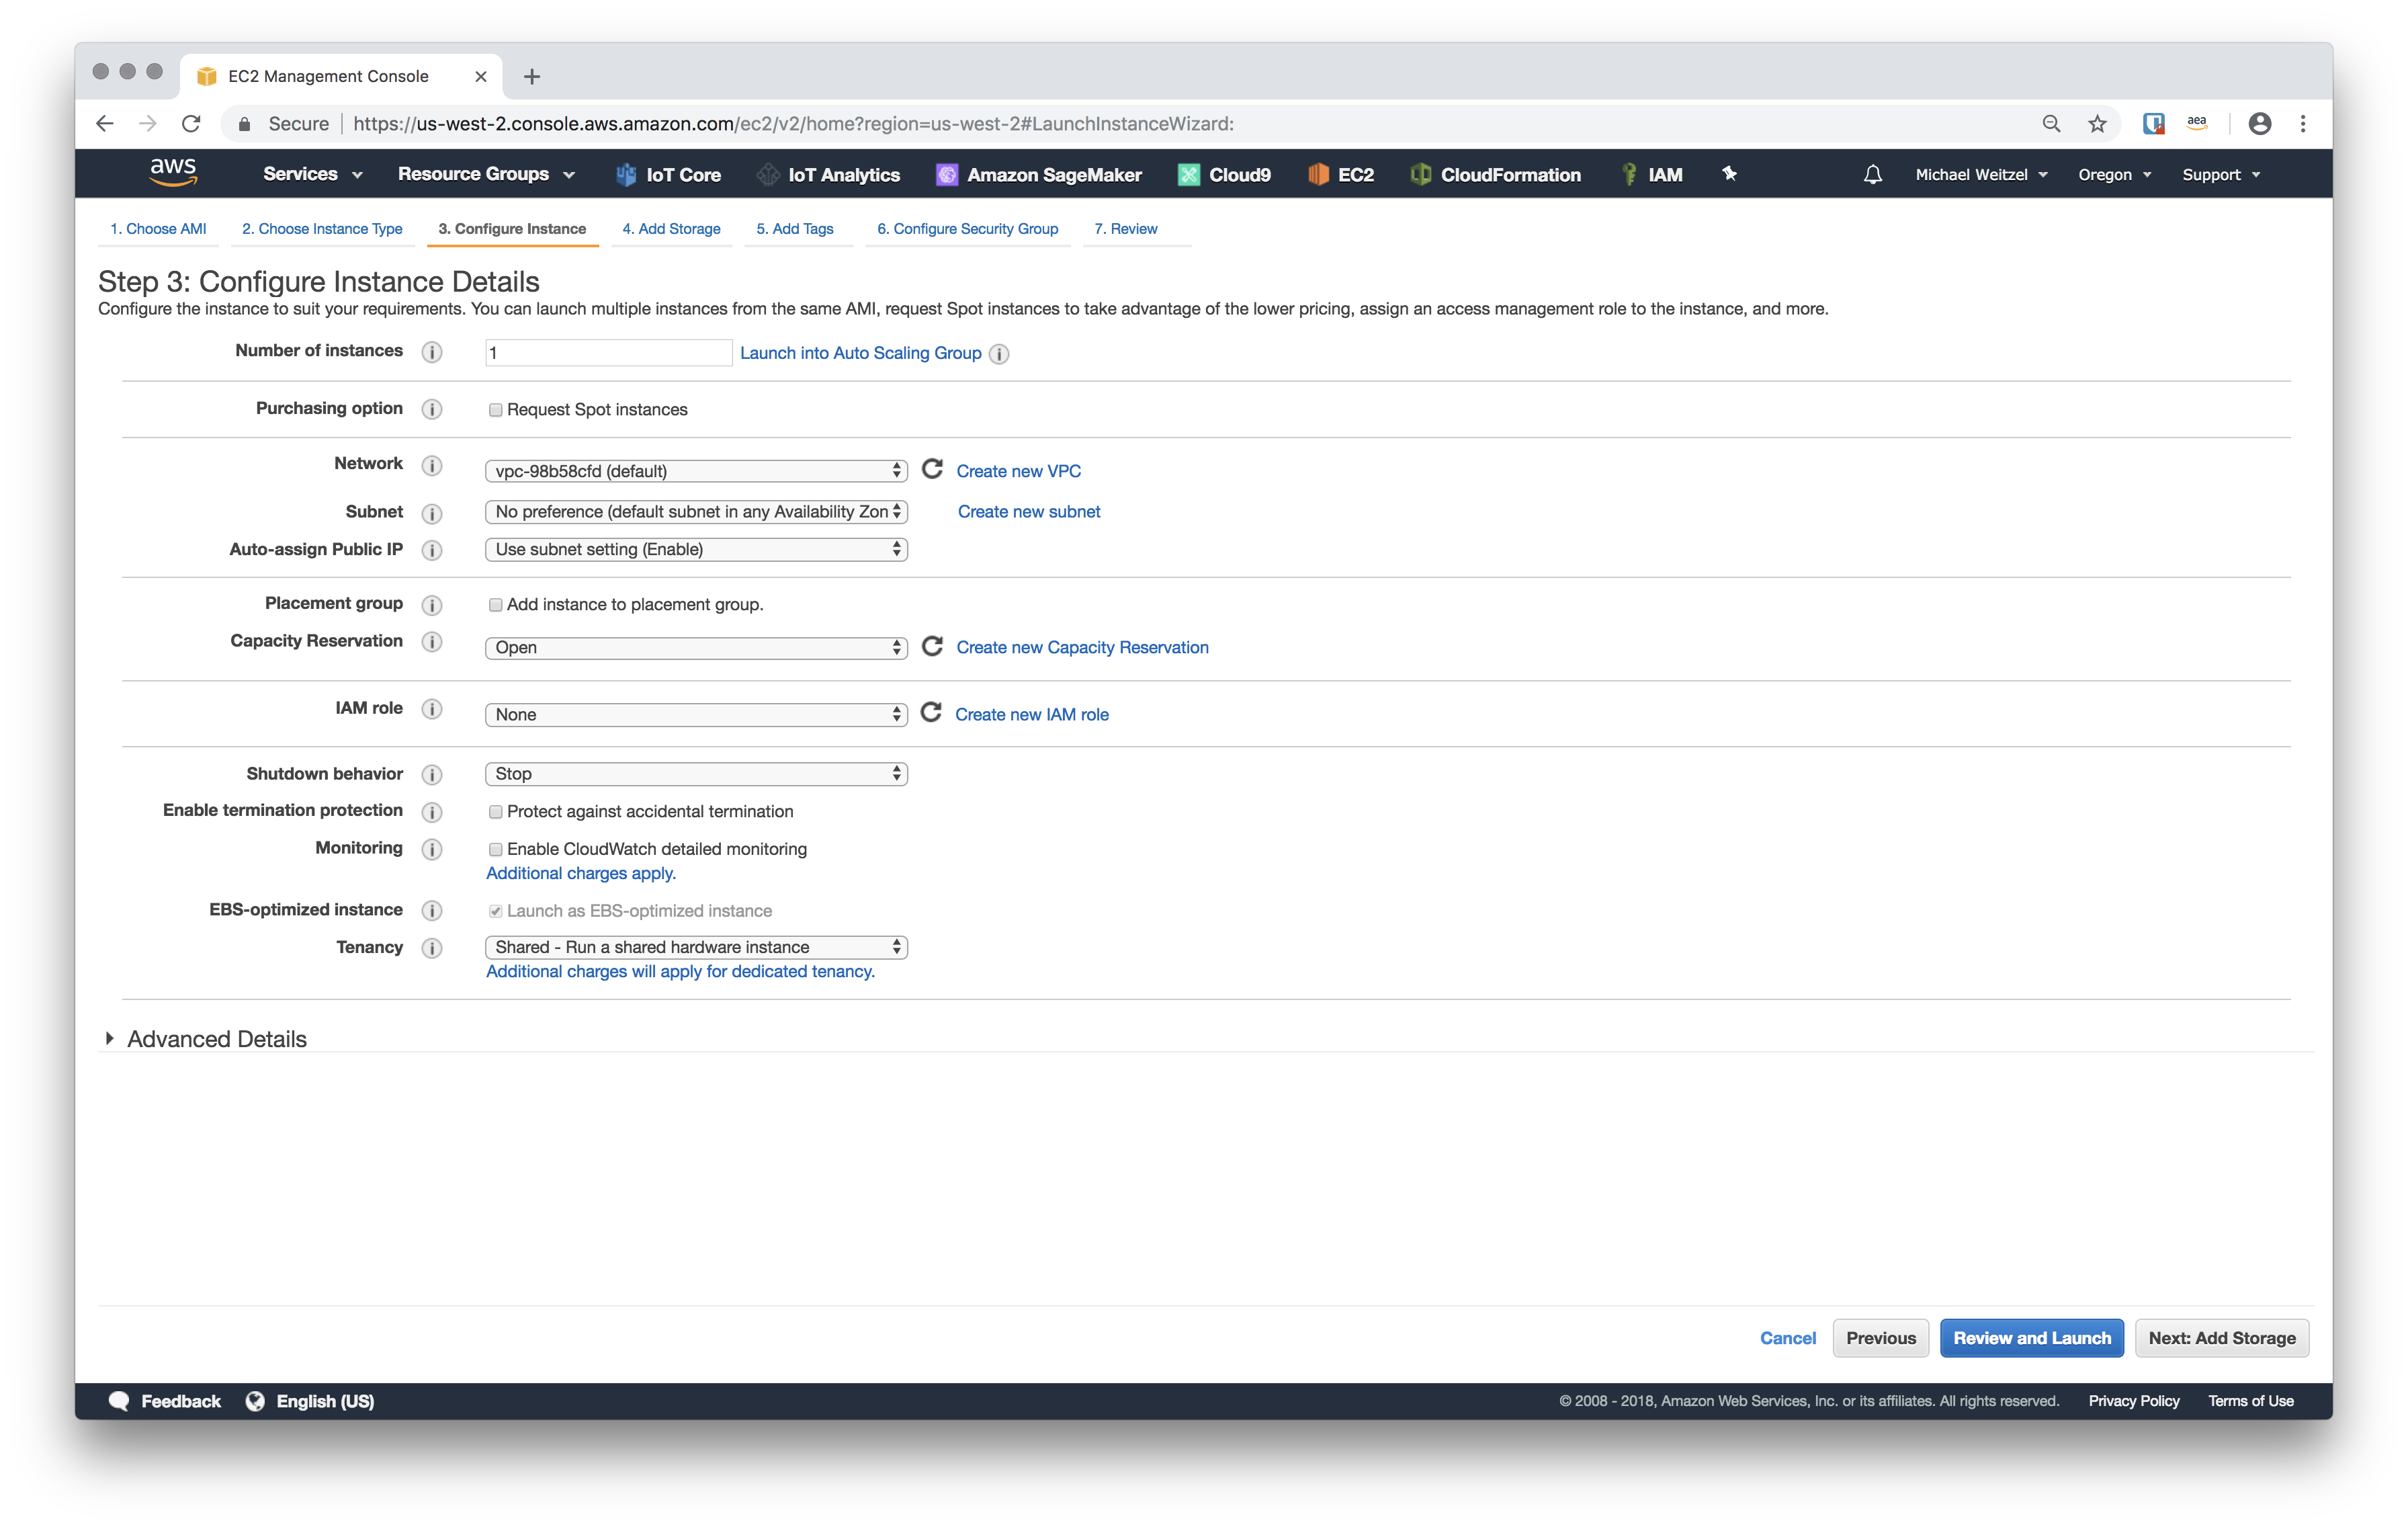Go to step 5 Add Tags
Screen dimensions: 2408x1527
tap(795, 228)
